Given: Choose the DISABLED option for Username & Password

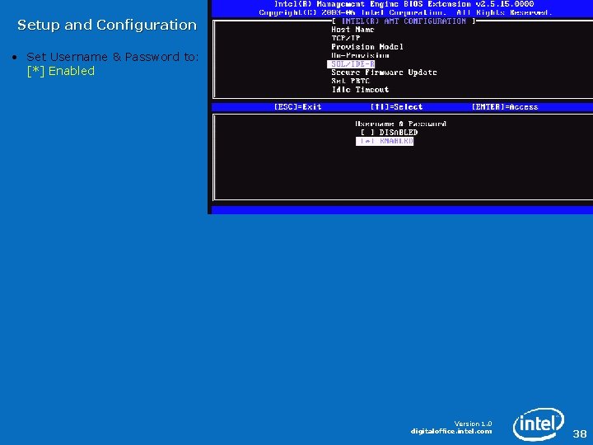Looking at the screenshot, I should click(x=389, y=133).
